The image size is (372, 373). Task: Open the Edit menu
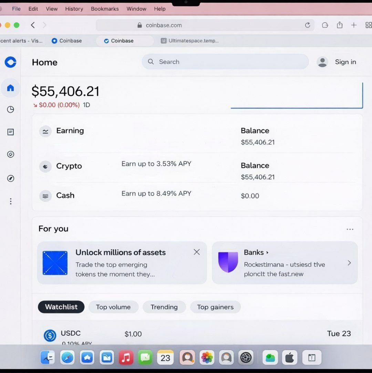point(33,9)
